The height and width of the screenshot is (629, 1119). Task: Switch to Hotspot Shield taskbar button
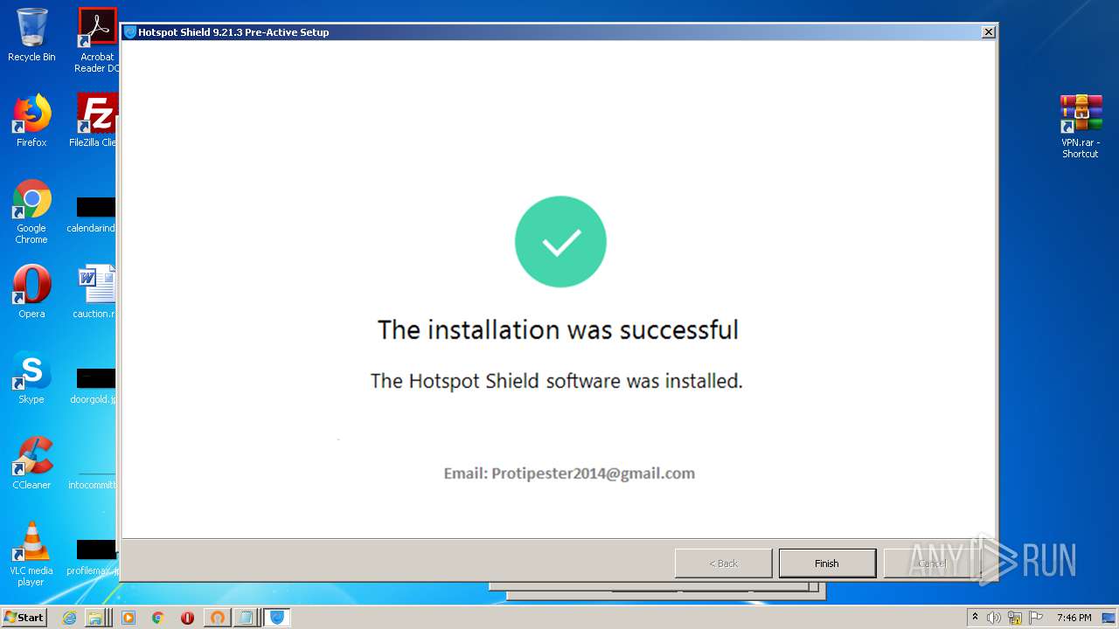[x=277, y=618]
